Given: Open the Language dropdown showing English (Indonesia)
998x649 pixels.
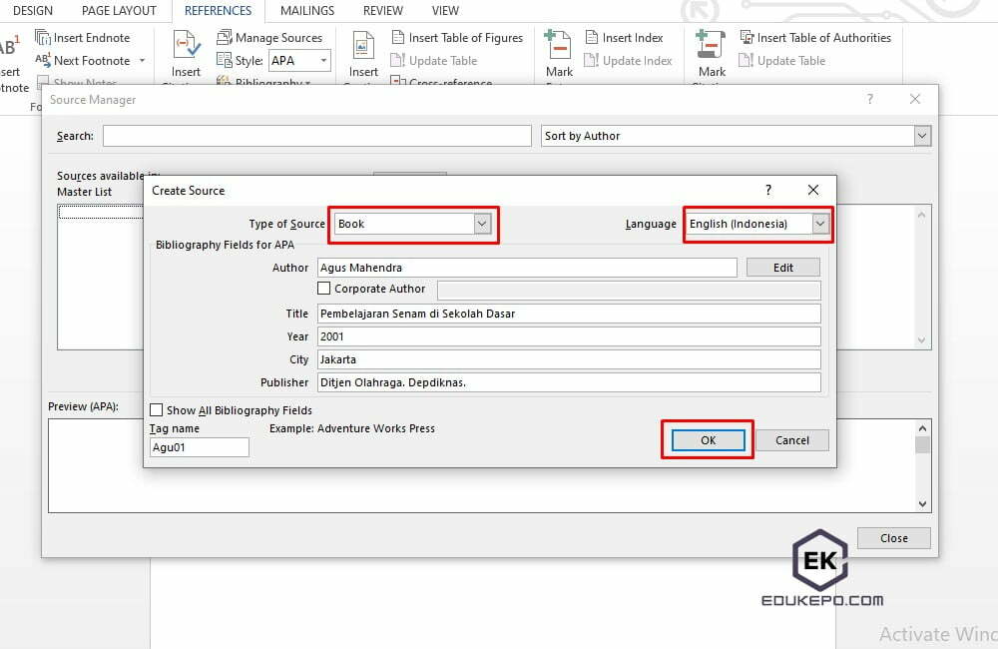Looking at the screenshot, I should click(x=820, y=224).
